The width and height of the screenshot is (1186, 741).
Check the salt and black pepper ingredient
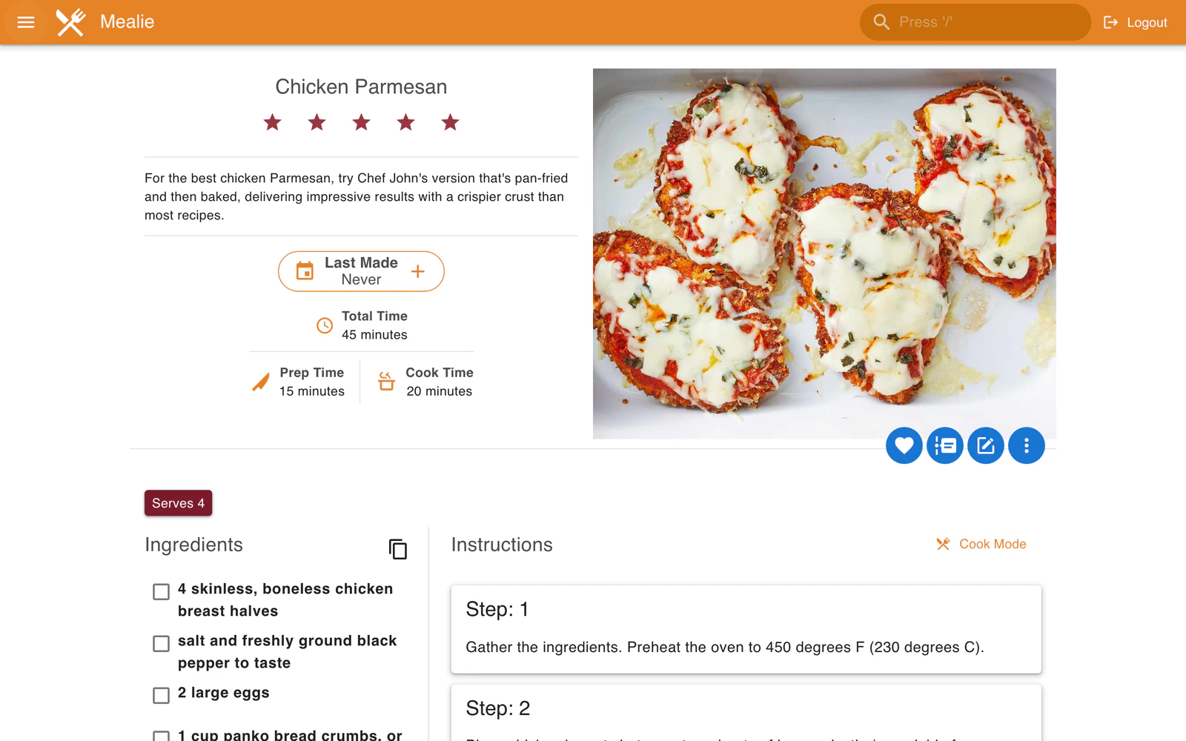coord(161,643)
